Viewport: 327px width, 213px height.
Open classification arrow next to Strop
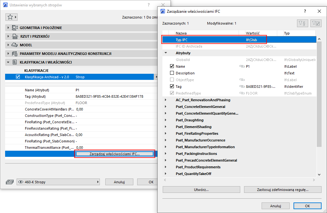[156, 77]
